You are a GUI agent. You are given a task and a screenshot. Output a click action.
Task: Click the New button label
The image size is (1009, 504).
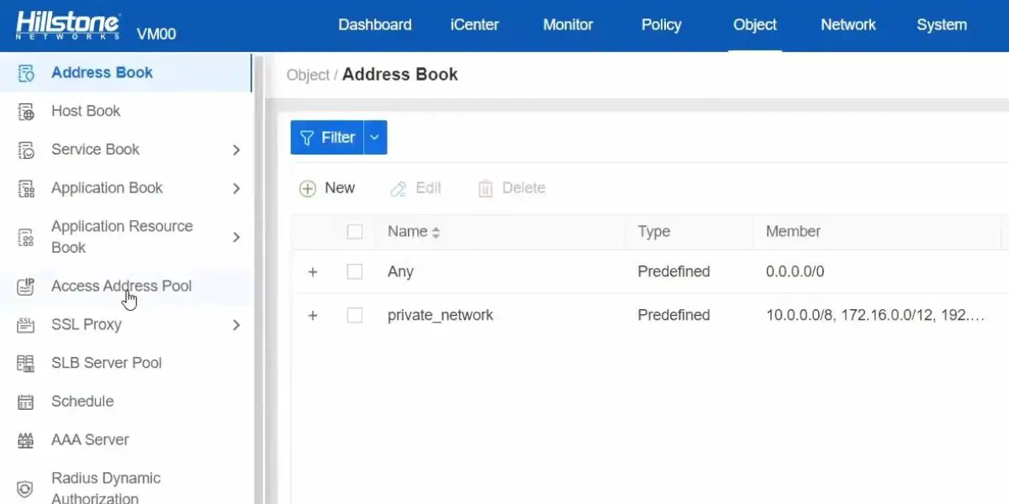[x=340, y=188]
